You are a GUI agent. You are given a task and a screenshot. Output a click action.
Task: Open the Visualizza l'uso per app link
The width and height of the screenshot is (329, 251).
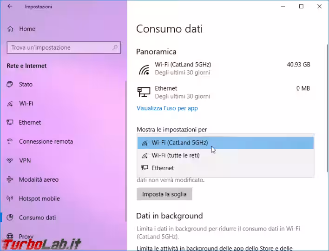pyautogui.click(x=167, y=108)
